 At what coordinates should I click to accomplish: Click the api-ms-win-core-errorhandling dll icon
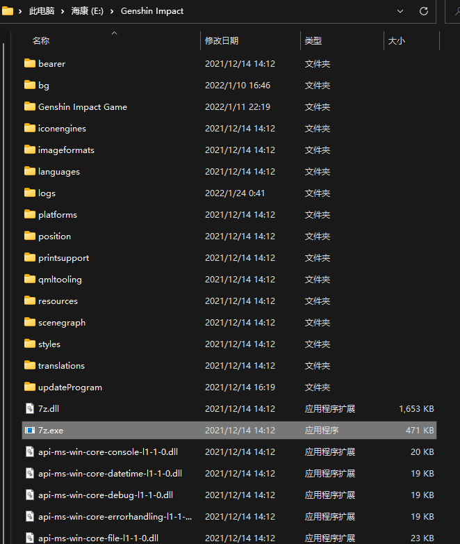30,516
